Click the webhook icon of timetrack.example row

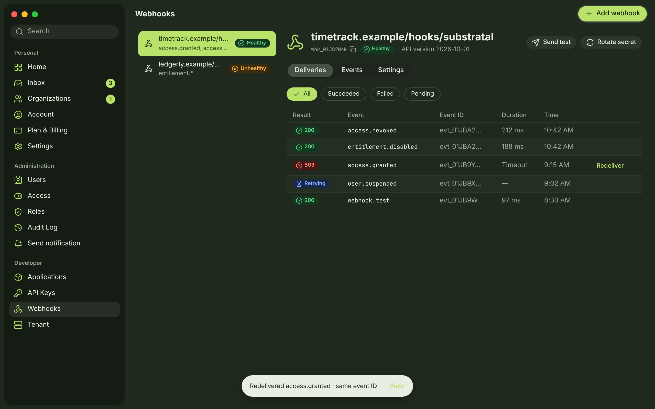coord(148,43)
